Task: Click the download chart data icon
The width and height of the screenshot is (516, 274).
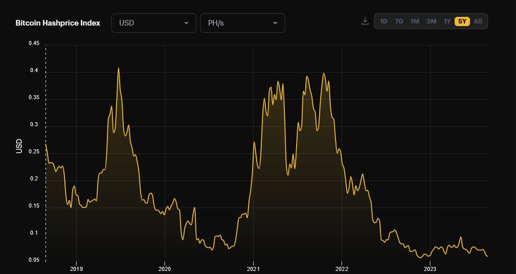Action: coord(365,21)
